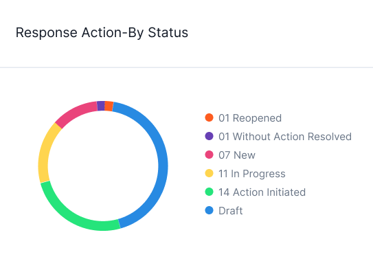Toggle the 07 New legend label
Viewport: 373px width, 270px height.
(237, 155)
